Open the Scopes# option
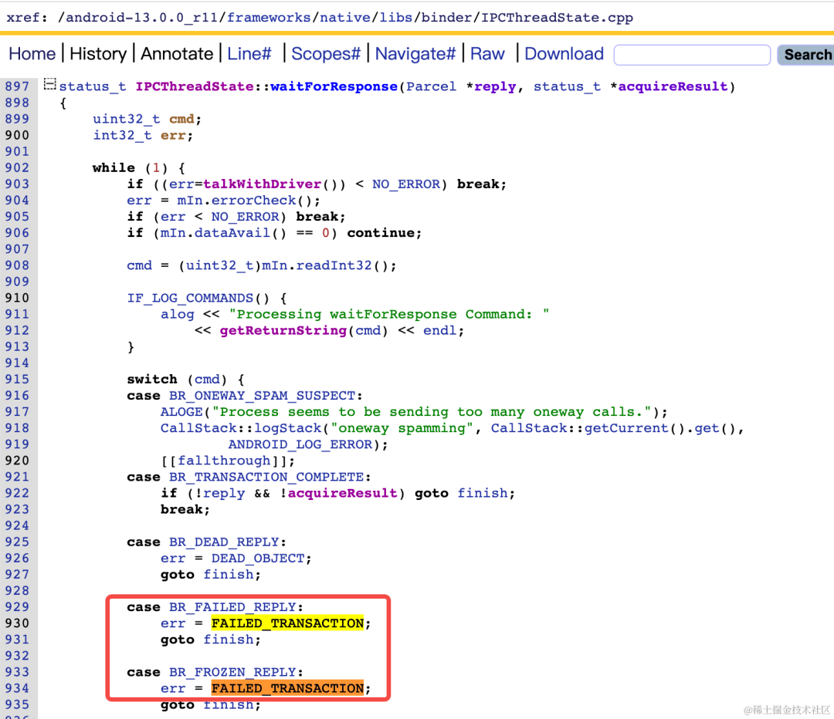Image resolution: width=834 pixels, height=719 pixels. pos(326,54)
